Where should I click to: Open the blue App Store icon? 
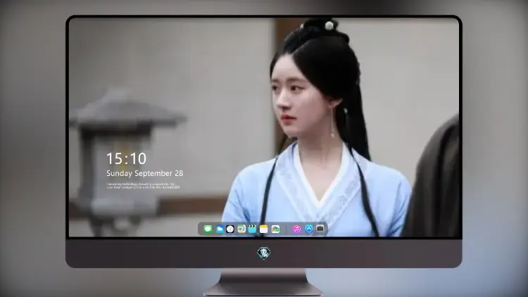click(309, 229)
